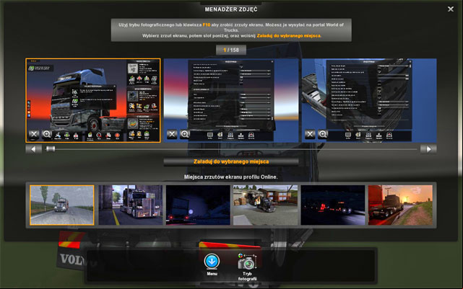Select the rainy road truck slot

tap(61, 205)
